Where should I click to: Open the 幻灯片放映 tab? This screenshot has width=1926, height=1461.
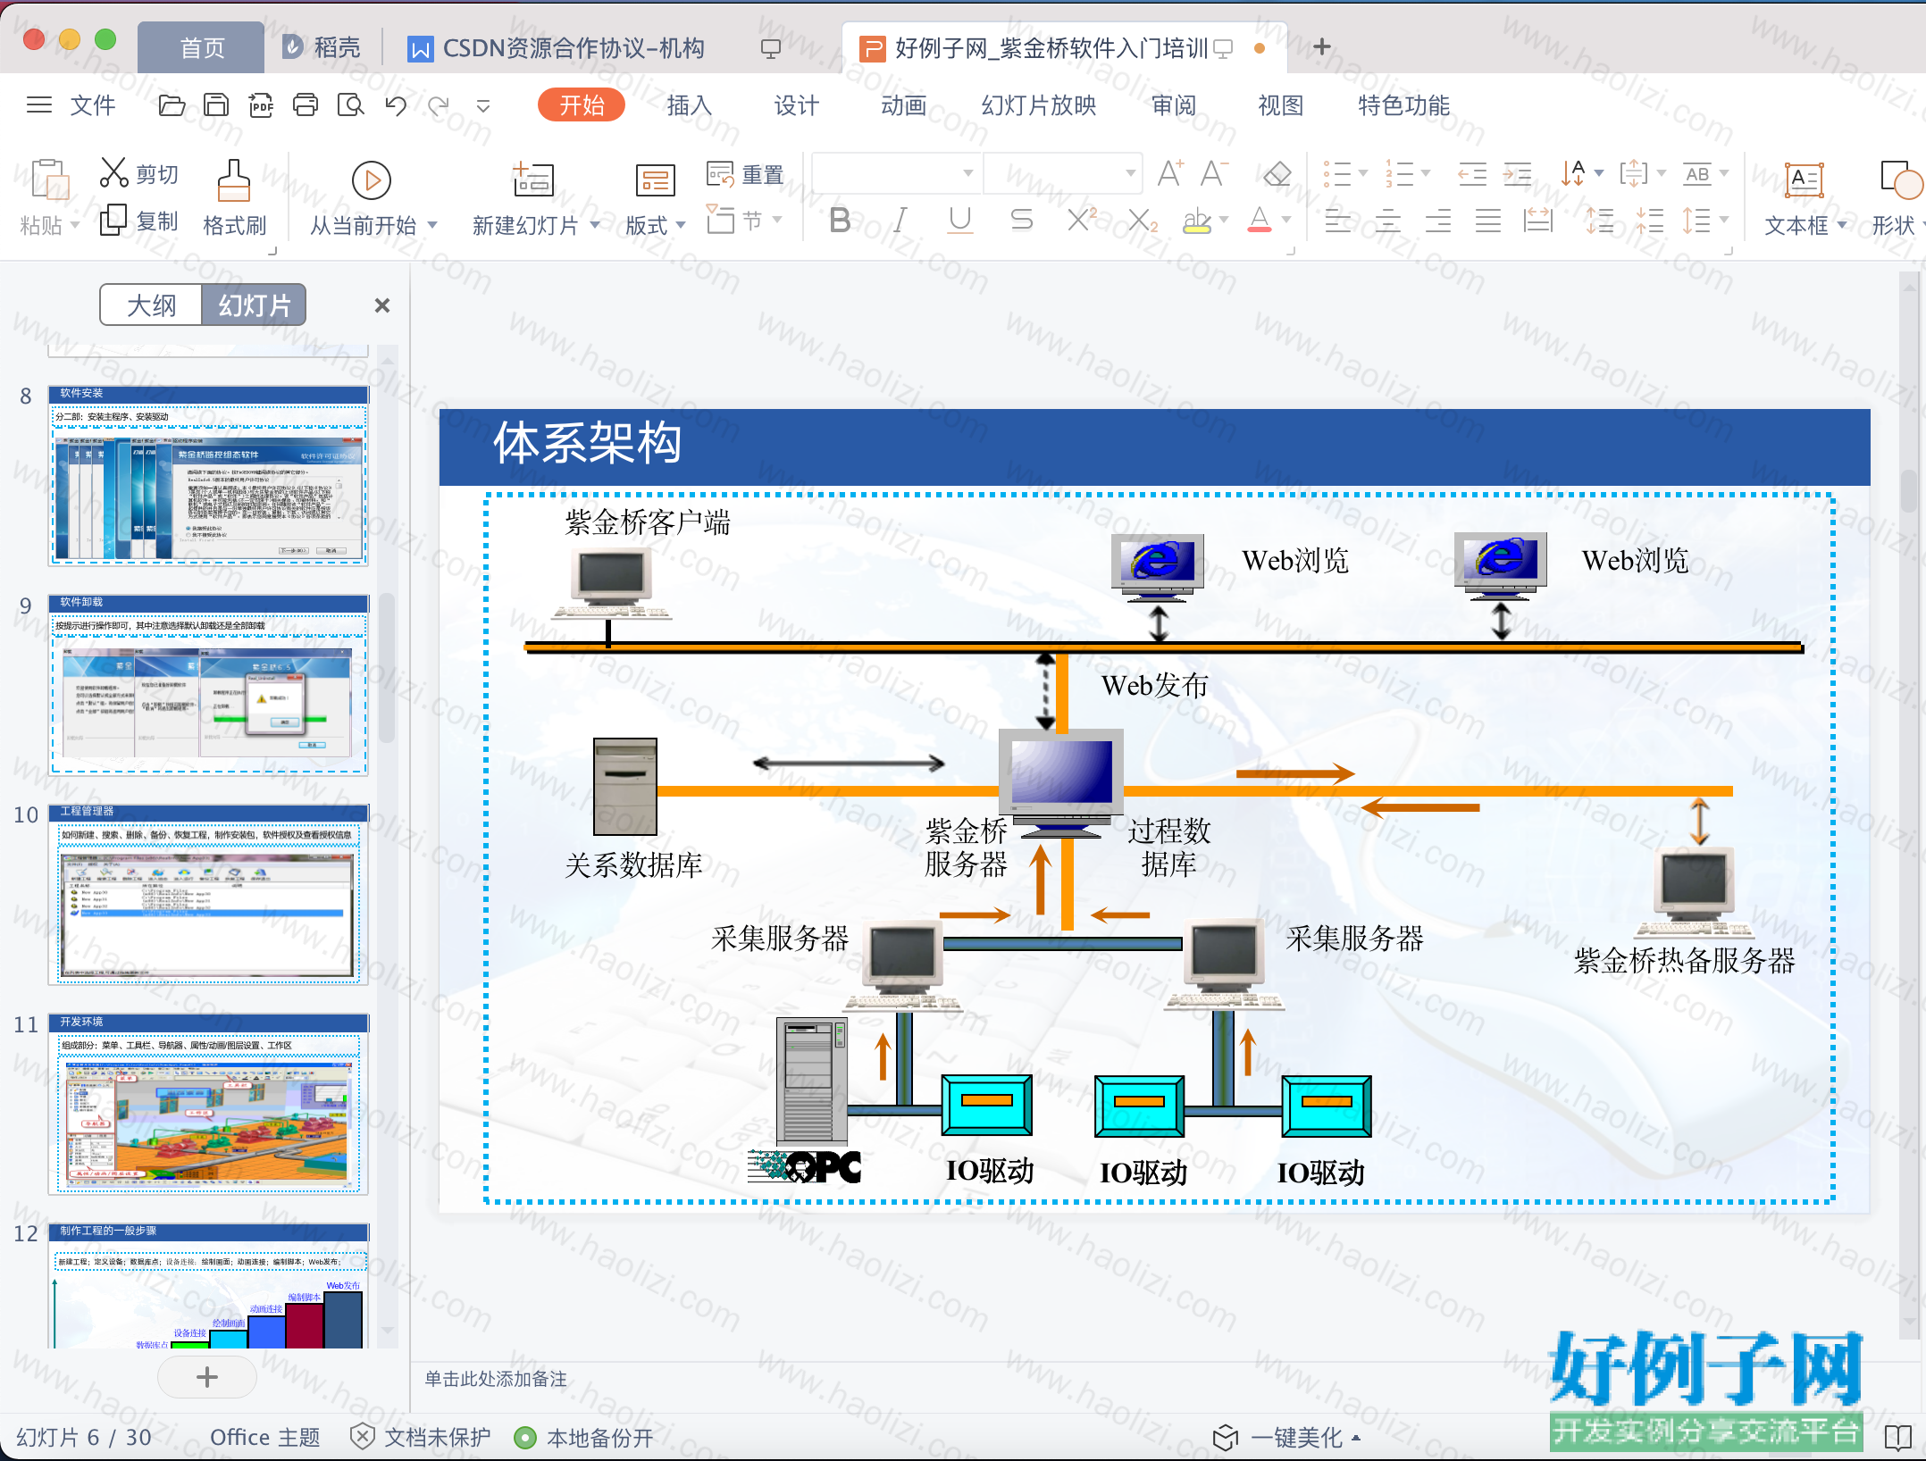[1038, 105]
